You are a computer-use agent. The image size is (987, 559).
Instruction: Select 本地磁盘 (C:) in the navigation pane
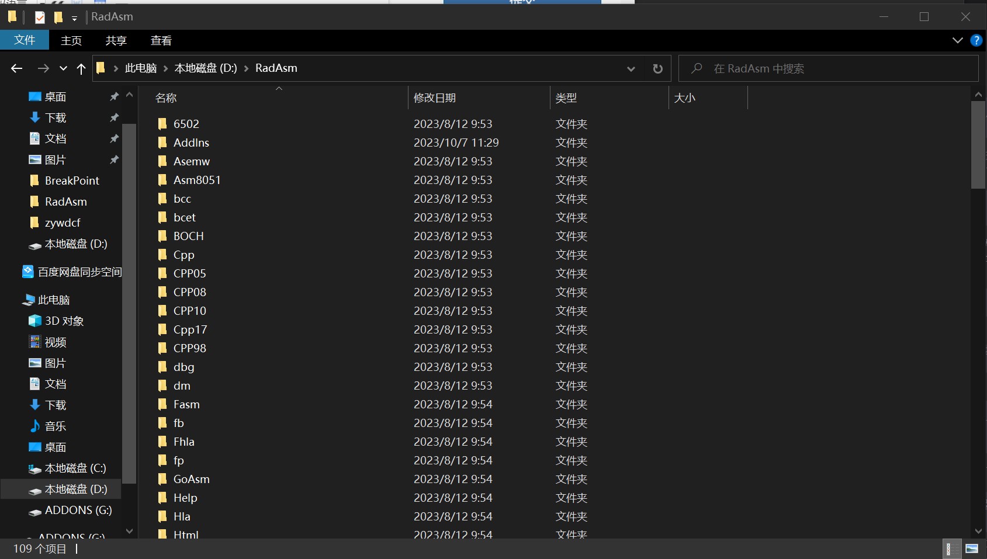click(x=75, y=468)
